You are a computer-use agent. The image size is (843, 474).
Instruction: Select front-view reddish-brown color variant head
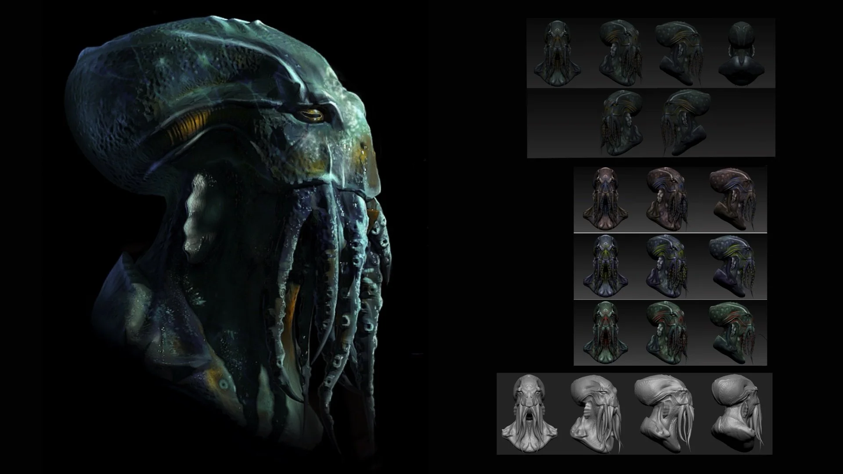606,198
